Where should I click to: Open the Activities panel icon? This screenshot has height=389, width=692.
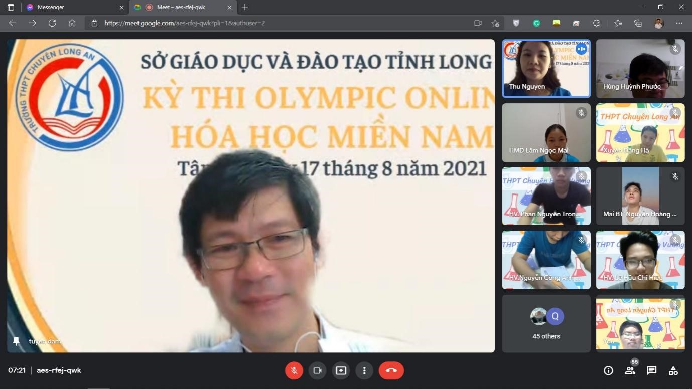(x=673, y=370)
